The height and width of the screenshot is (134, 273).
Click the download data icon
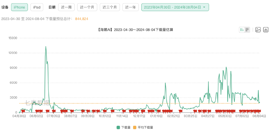click(266, 30)
